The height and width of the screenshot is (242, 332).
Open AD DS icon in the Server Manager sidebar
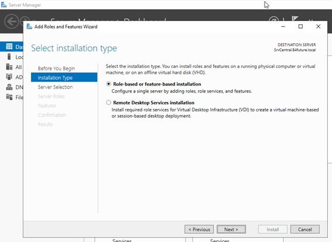pos(9,77)
